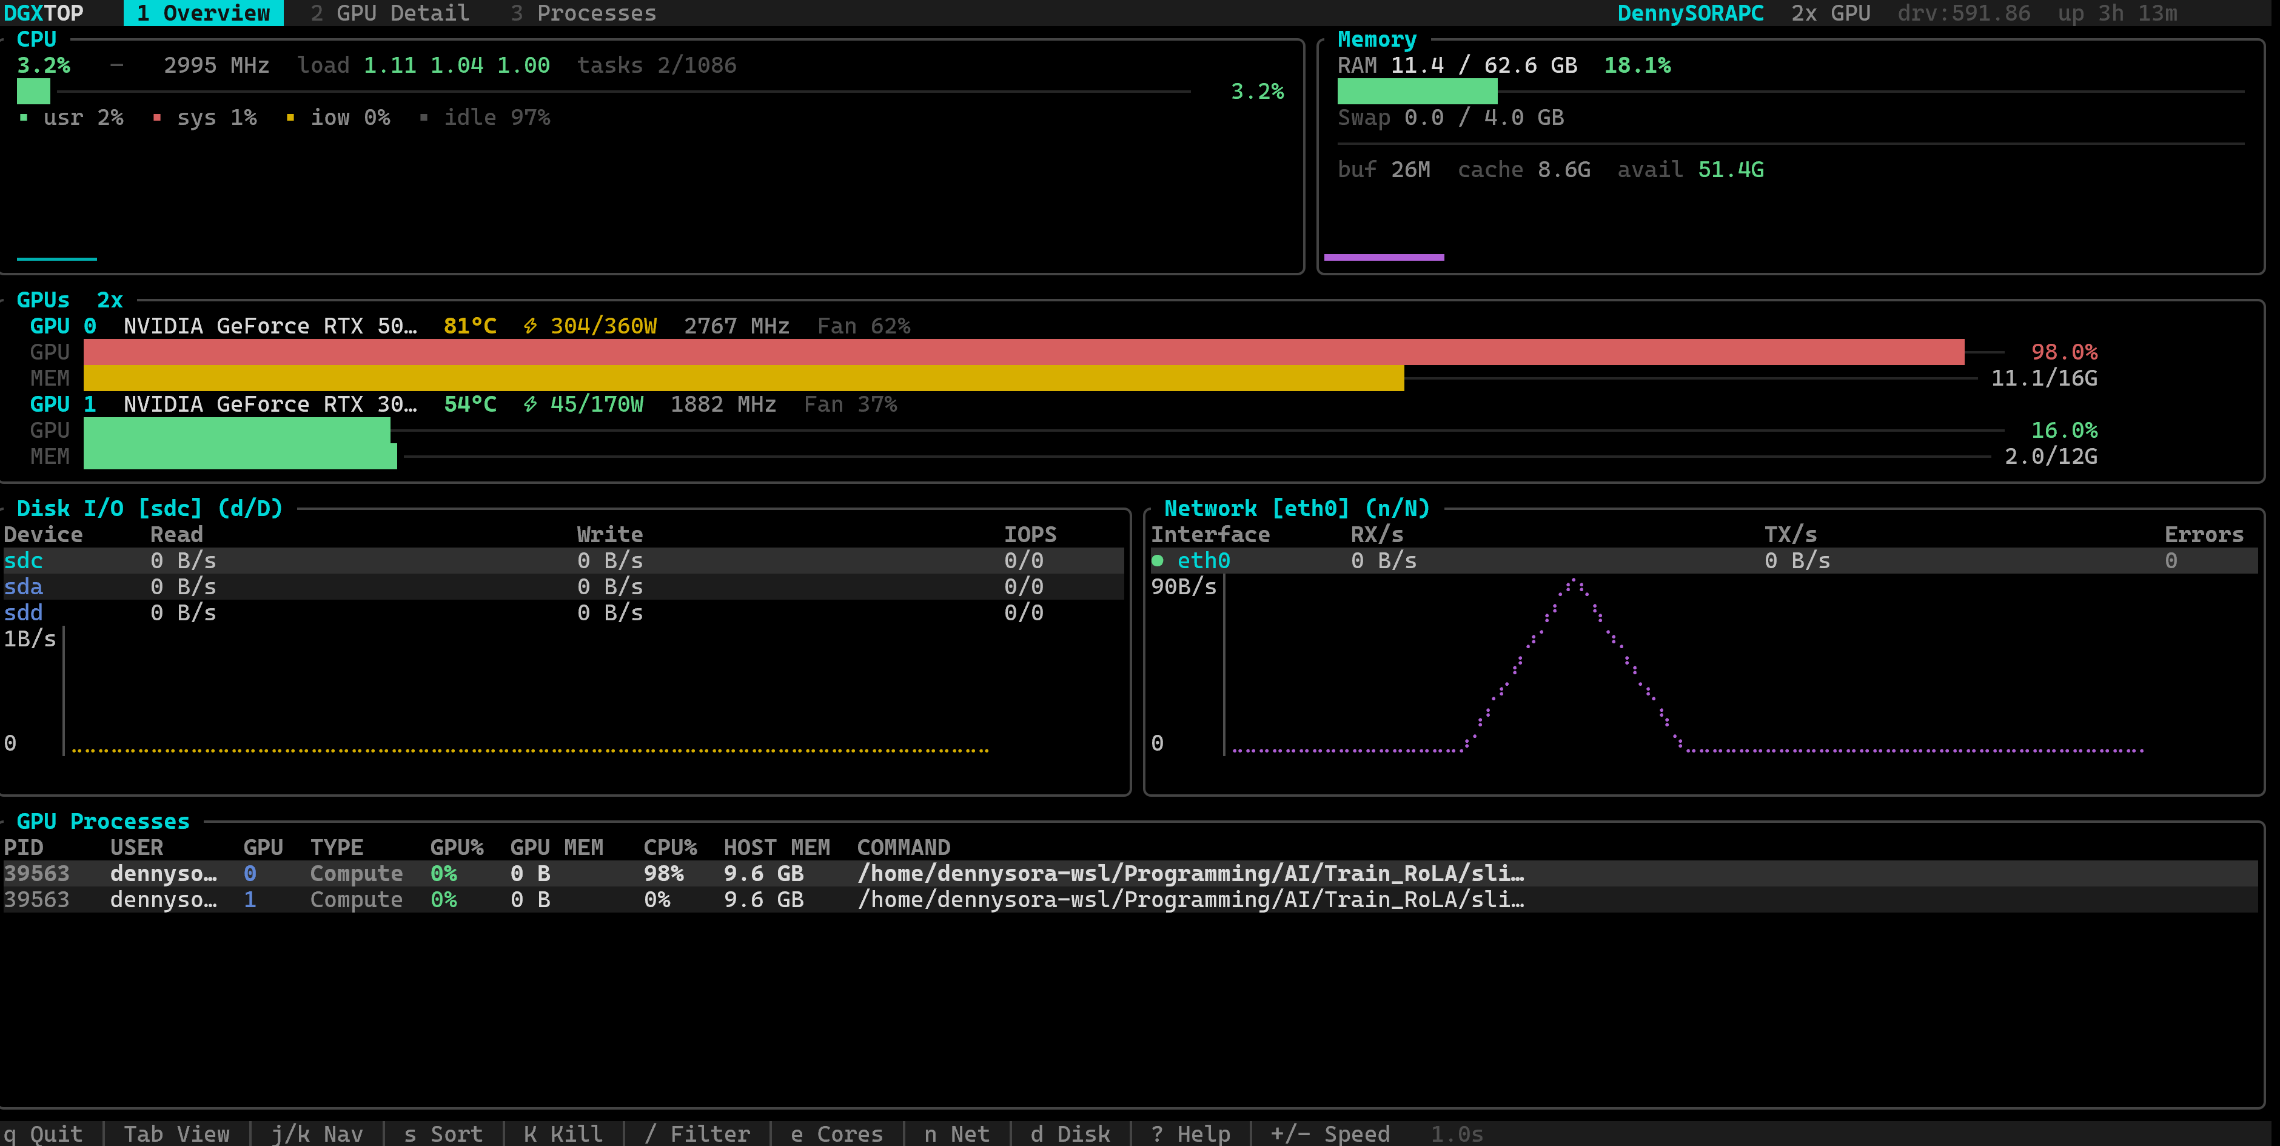Click the green eth0 status dot

pyautogui.click(x=1158, y=561)
